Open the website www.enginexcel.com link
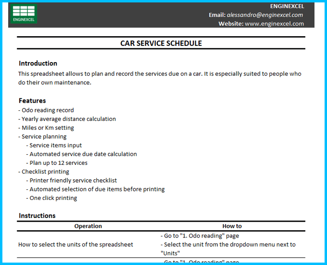The width and height of the screenshot is (327, 265). (x=274, y=24)
